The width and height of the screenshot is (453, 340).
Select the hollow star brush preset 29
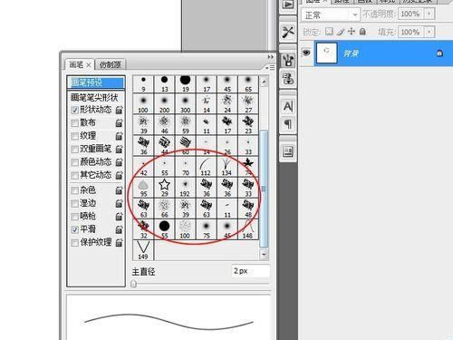click(165, 188)
